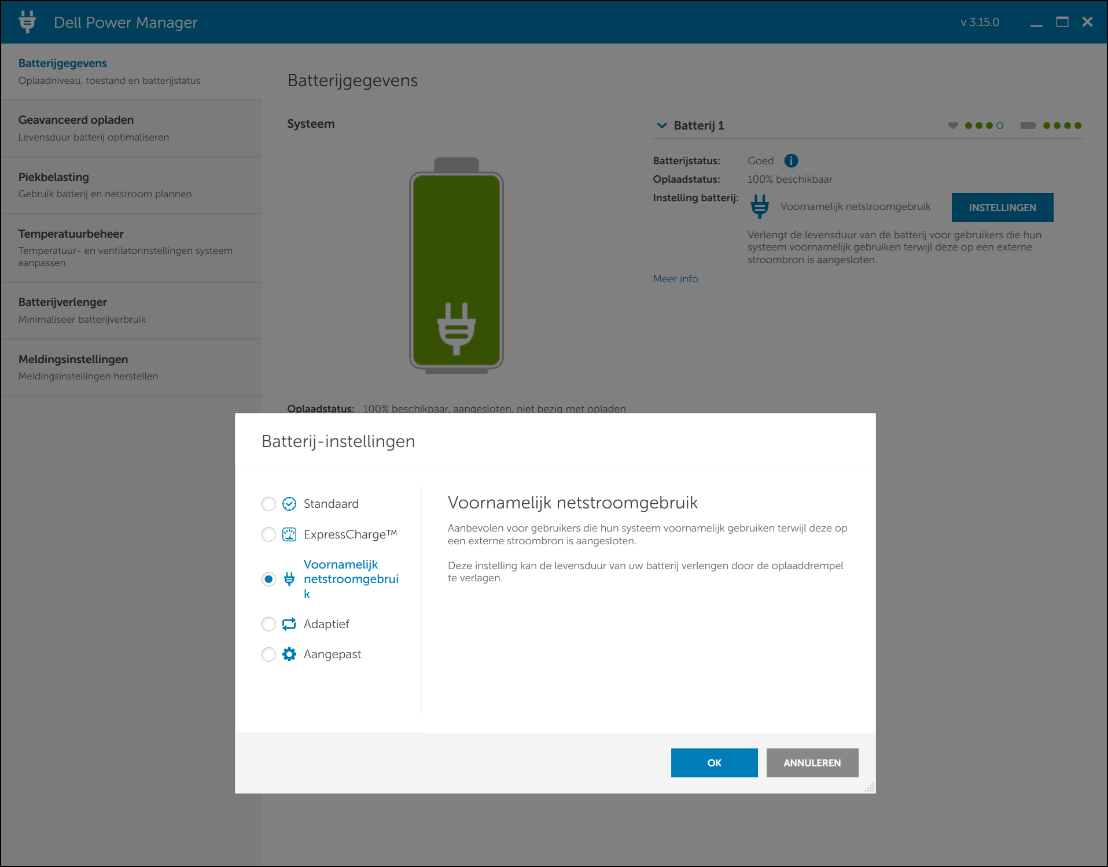Image resolution: width=1108 pixels, height=867 pixels.
Task: Click the battery health dots indicator
Action: point(984,126)
